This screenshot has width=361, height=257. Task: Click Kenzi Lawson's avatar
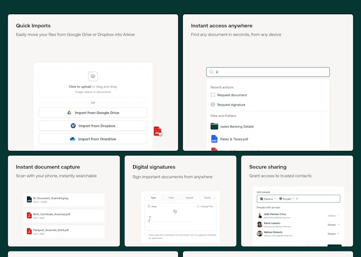pyautogui.click(x=259, y=224)
